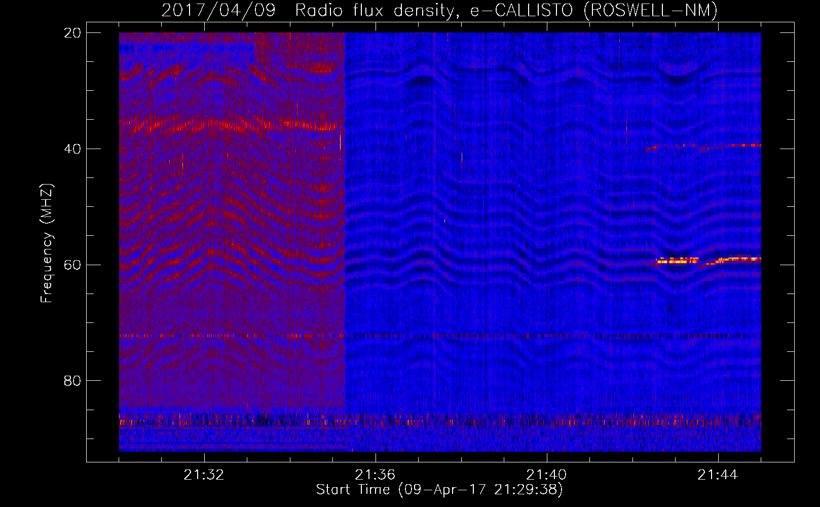Click the frequency tick label "40"

point(72,149)
